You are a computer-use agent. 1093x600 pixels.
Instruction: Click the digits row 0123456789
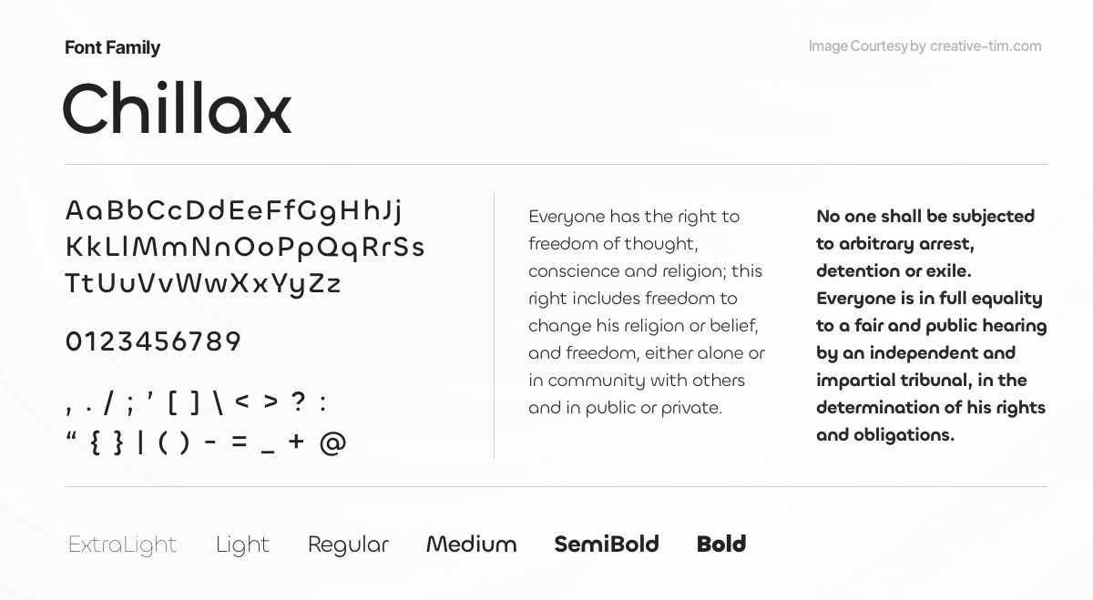(153, 342)
